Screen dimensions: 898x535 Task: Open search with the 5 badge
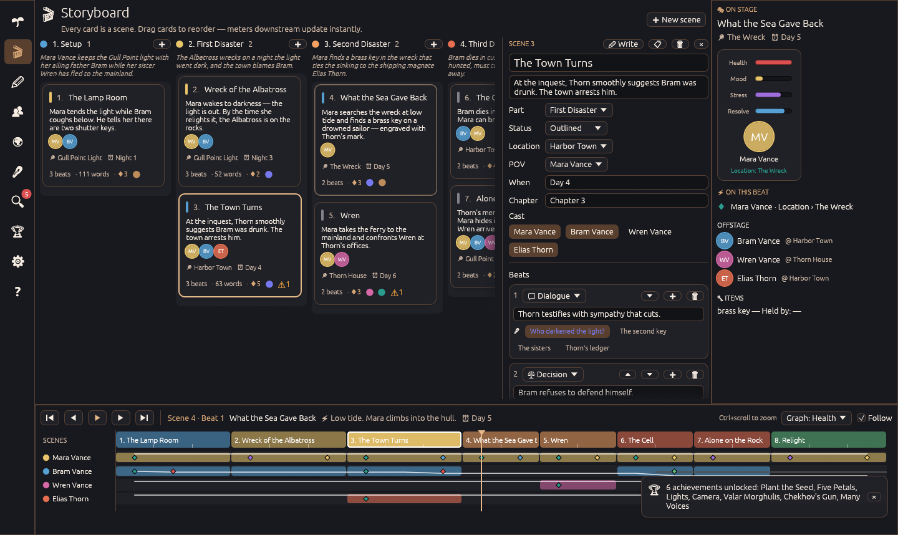pyautogui.click(x=17, y=201)
